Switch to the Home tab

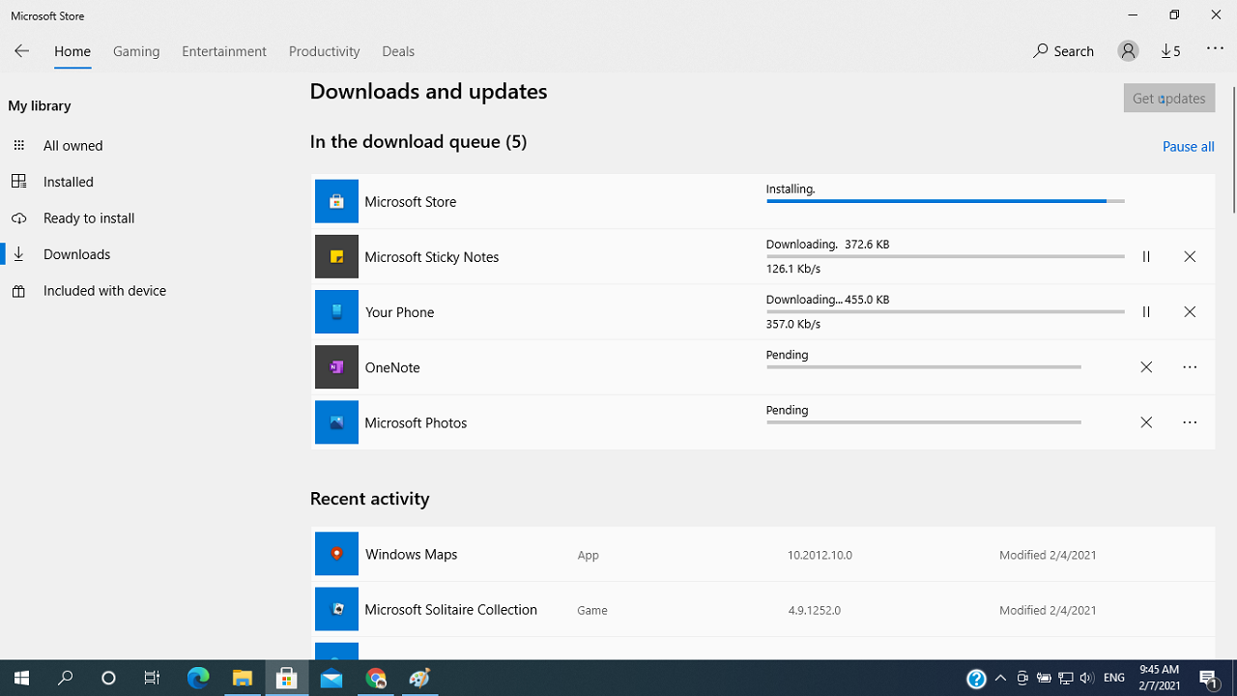click(72, 51)
